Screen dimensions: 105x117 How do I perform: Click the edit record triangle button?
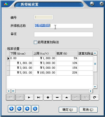click(67, 97)
